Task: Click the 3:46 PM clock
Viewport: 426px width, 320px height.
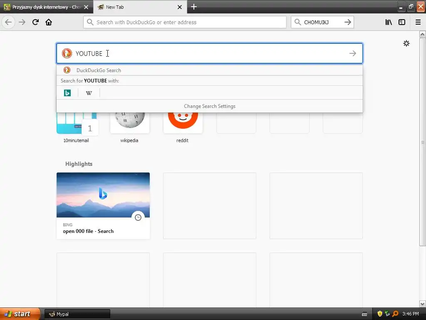Action: point(411,314)
